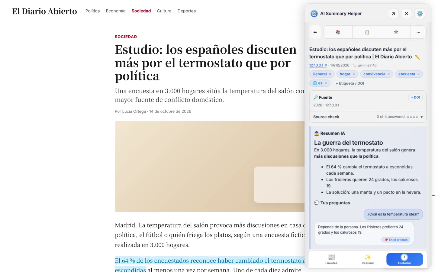The height and width of the screenshot is (272, 435).
Task: Click the Resumen IA section label
Action: point(330,133)
